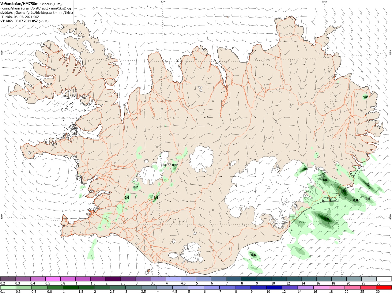The image size is (392, 294).
Task: Click the Veðurstofan/HM750m title text
Action: pos(20,4)
